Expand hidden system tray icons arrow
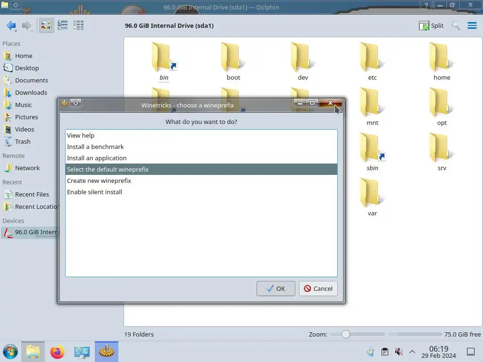Viewport: 483px width, 362px height. pos(412,352)
